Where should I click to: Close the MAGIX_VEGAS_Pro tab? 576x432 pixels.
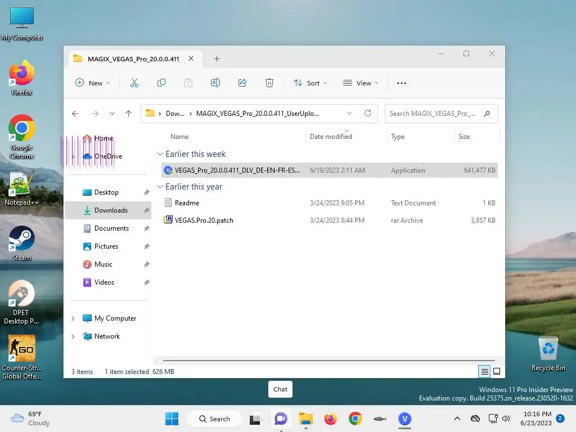click(x=191, y=58)
